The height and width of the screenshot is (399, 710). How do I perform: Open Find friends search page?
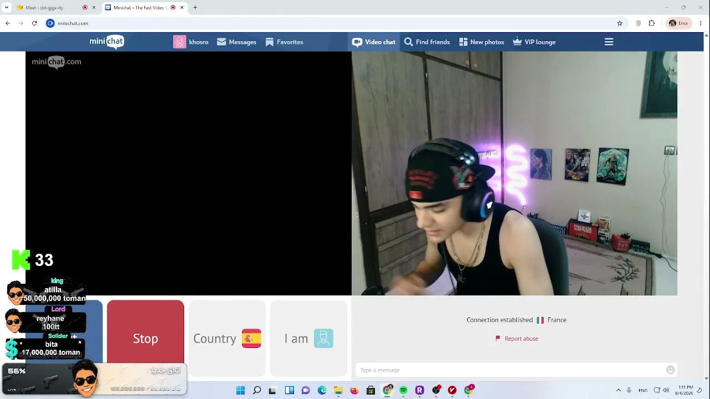coord(427,42)
